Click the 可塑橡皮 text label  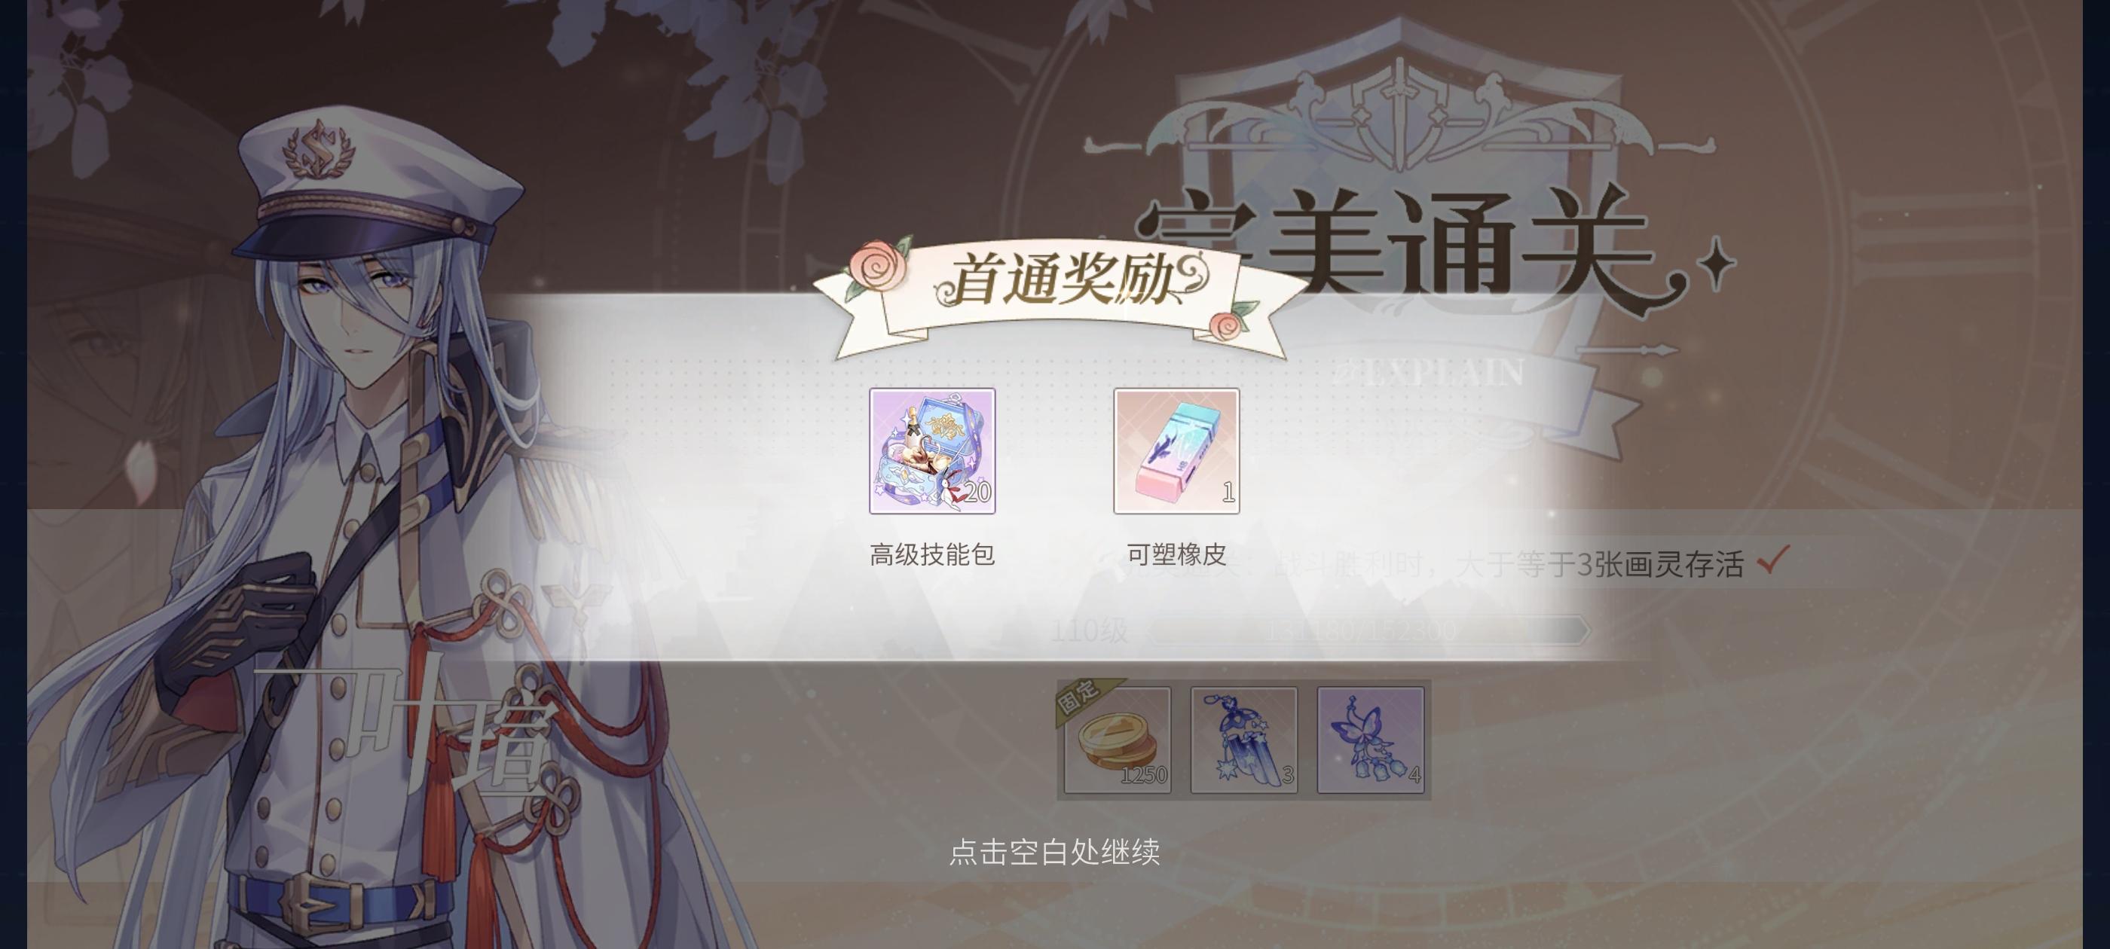click(1176, 554)
